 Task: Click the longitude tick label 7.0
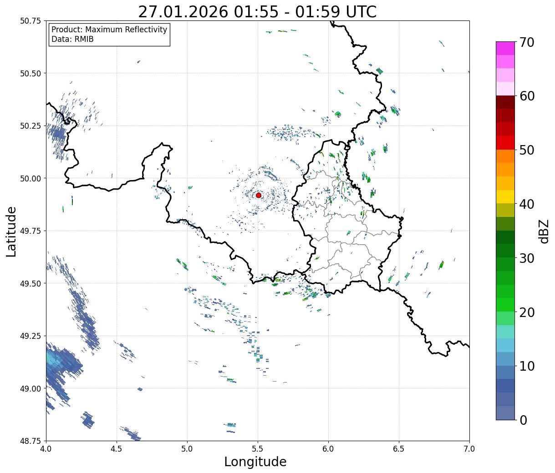(x=469, y=448)
